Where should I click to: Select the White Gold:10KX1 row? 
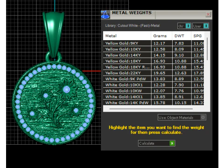[154, 85]
